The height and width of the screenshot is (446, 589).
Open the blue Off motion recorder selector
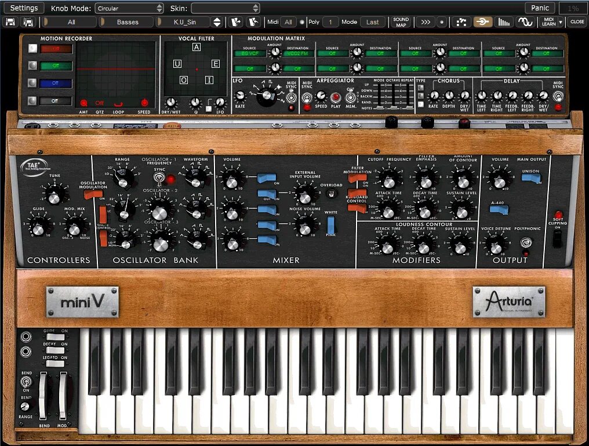pyautogui.click(x=56, y=83)
